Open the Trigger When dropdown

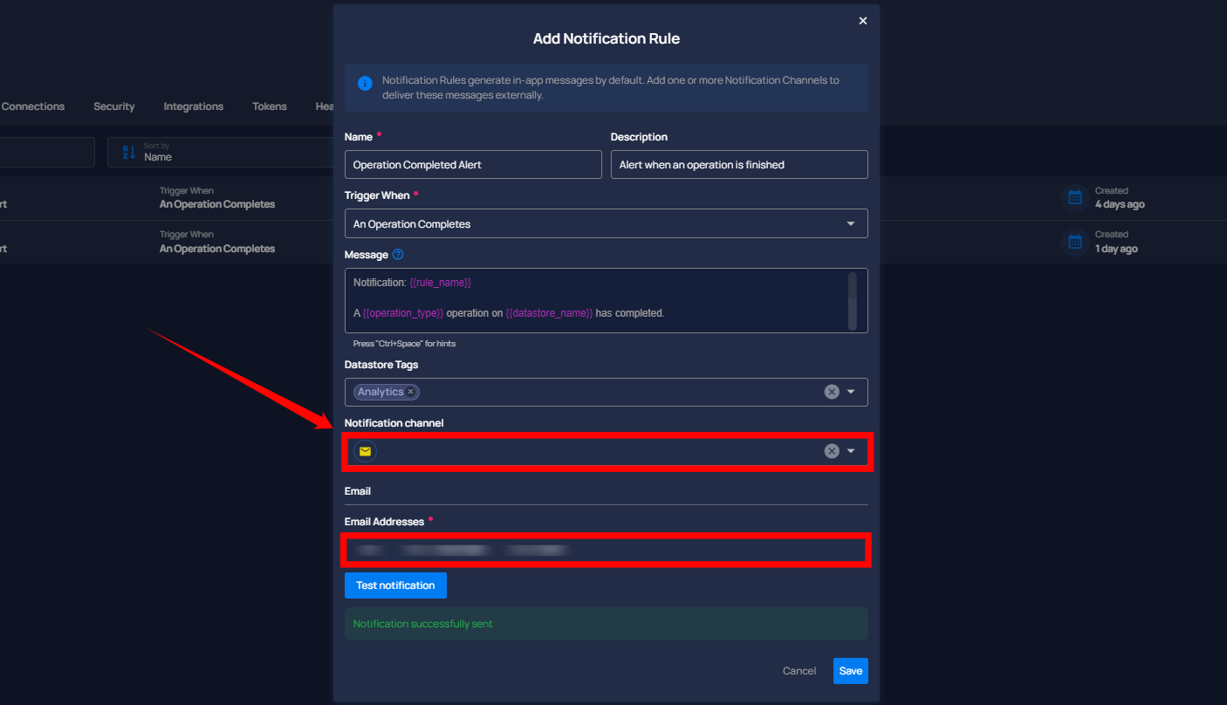607,223
